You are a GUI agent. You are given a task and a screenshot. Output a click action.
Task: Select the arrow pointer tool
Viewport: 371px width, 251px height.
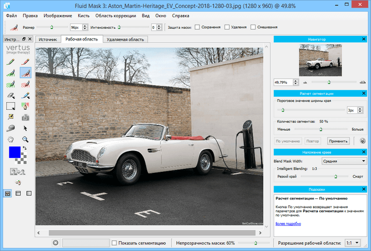pyautogui.click(x=25, y=128)
